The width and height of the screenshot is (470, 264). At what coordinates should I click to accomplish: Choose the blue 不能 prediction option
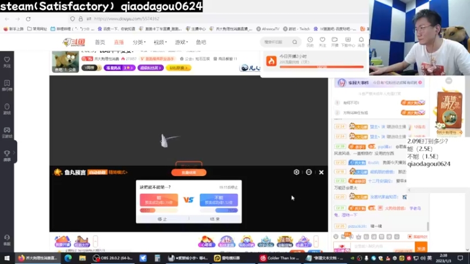point(219,200)
